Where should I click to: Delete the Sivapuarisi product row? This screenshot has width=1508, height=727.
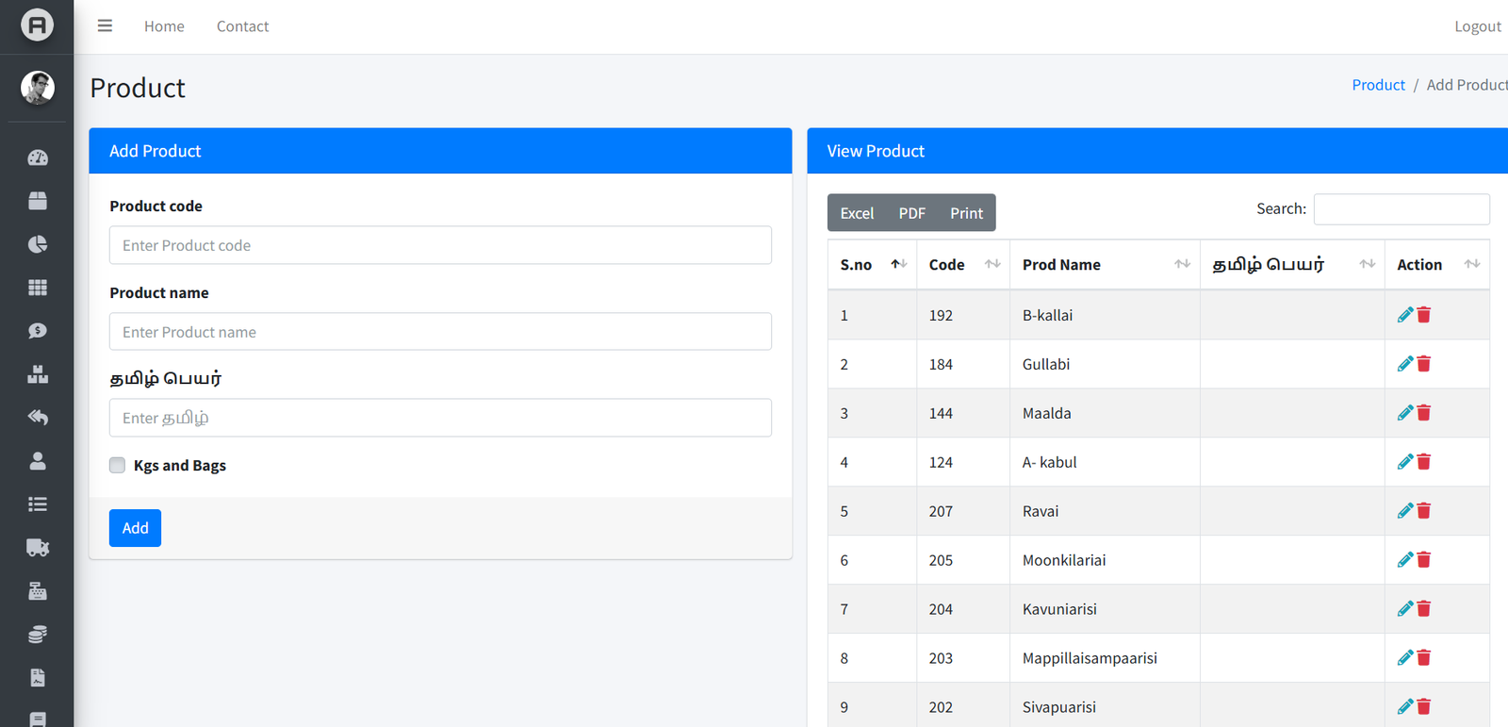[1424, 707]
